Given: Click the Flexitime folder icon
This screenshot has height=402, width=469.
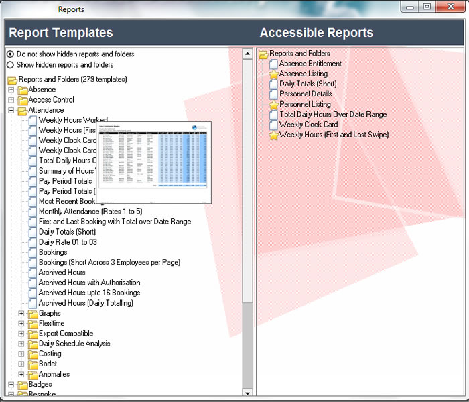Looking at the screenshot, I should (33, 324).
